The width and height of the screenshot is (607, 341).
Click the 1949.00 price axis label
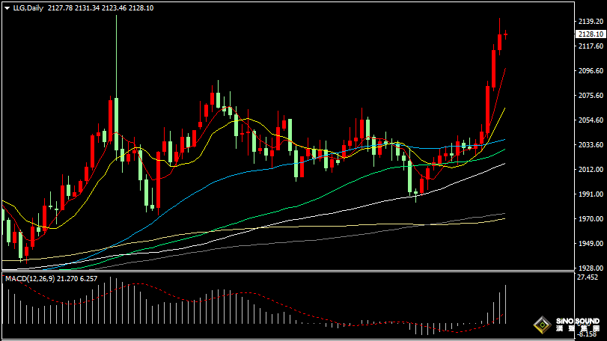tap(591, 244)
